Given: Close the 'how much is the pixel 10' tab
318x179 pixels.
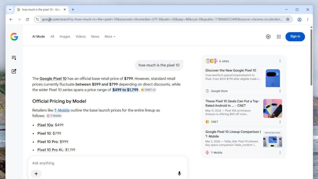Looking at the screenshot, I should pos(65,10).
